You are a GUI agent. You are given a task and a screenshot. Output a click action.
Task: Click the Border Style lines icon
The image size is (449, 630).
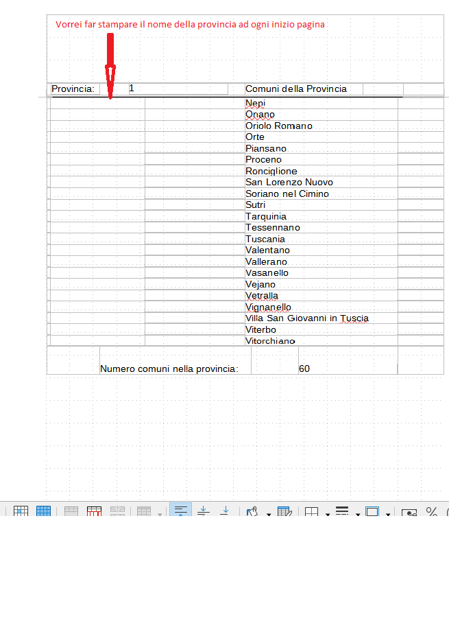point(343,511)
